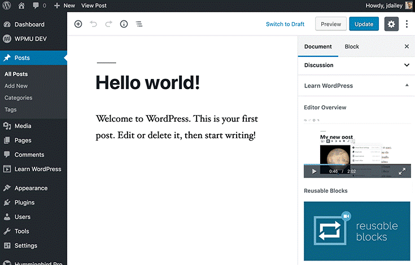Open View Post link
This screenshot has width=415, height=265.
pyautogui.click(x=94, y=6)
